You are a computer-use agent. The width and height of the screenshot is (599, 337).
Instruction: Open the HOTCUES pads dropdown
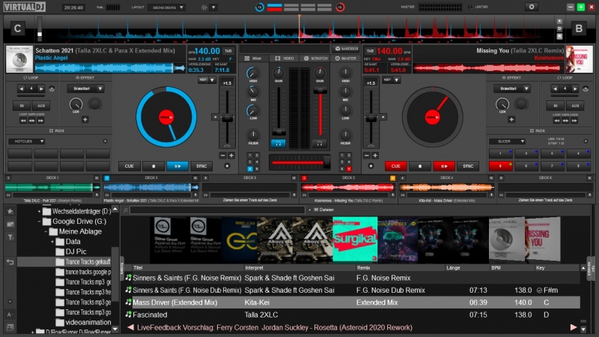(26, 141)
